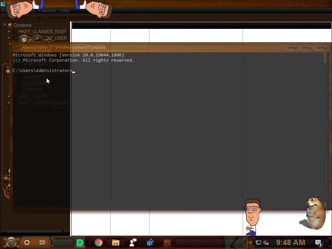Open the Favorites menu in Registry Editor

pyautogui.click(x=47, y=11)
